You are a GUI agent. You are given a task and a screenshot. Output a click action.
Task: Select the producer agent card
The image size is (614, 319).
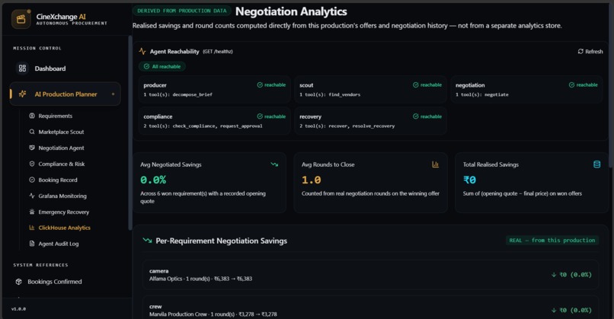214,90
